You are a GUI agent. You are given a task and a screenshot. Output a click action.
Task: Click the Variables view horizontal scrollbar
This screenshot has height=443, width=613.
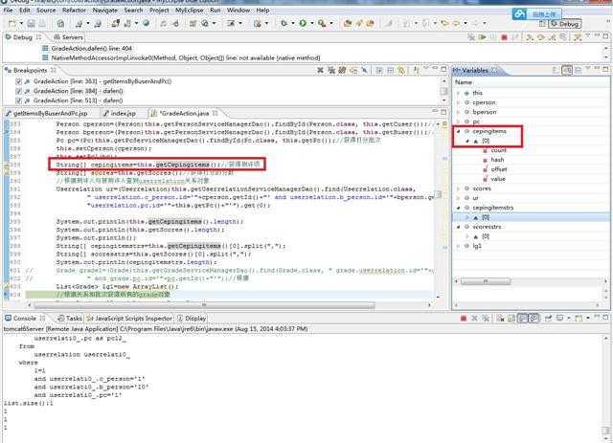(486, 281)
